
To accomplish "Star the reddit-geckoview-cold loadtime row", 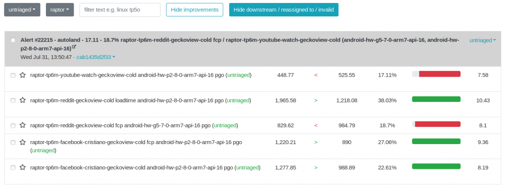I will (x=23, y=100).
